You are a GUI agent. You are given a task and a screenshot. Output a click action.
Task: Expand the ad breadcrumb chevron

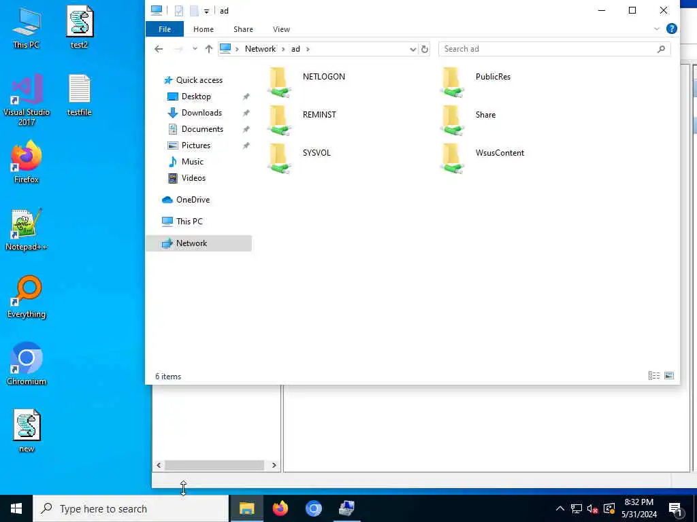(308, 49)
